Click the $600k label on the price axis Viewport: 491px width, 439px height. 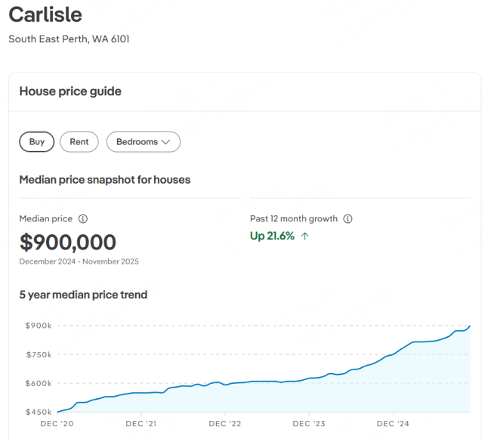click(38, 383)
